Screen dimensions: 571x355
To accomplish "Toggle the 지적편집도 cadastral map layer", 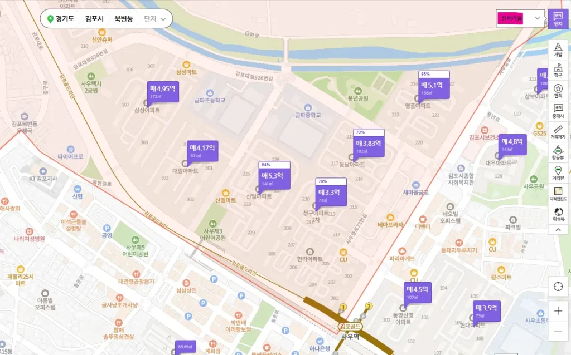I will point(558,193).
